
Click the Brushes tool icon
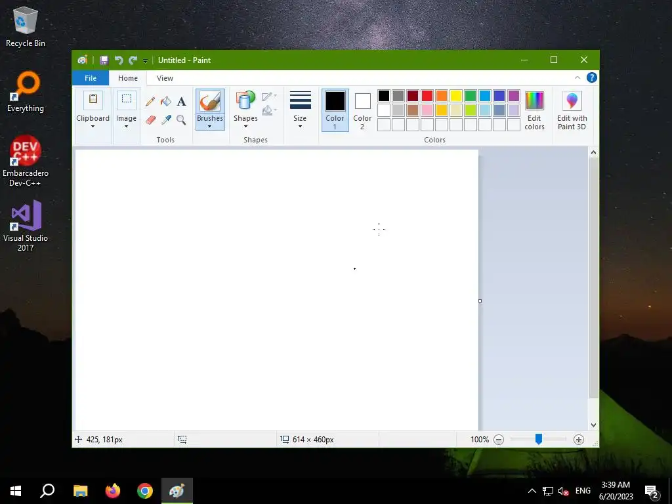[210, 102]
